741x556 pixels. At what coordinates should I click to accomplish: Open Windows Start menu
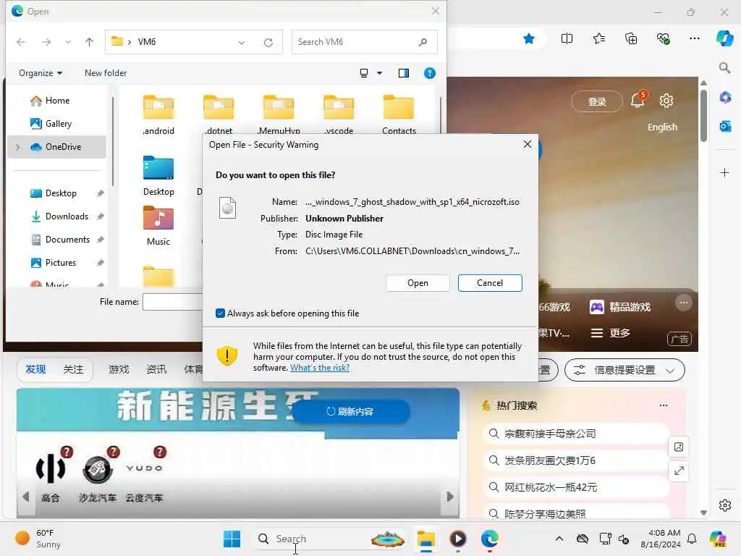click(232, 539)
